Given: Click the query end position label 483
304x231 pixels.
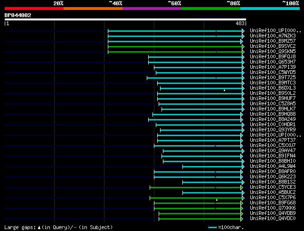Looking at the screenshot, I should [x=240, y=23].
